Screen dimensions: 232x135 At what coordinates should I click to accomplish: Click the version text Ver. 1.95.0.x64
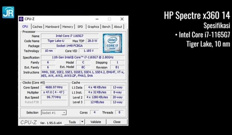tap(51, 123)
